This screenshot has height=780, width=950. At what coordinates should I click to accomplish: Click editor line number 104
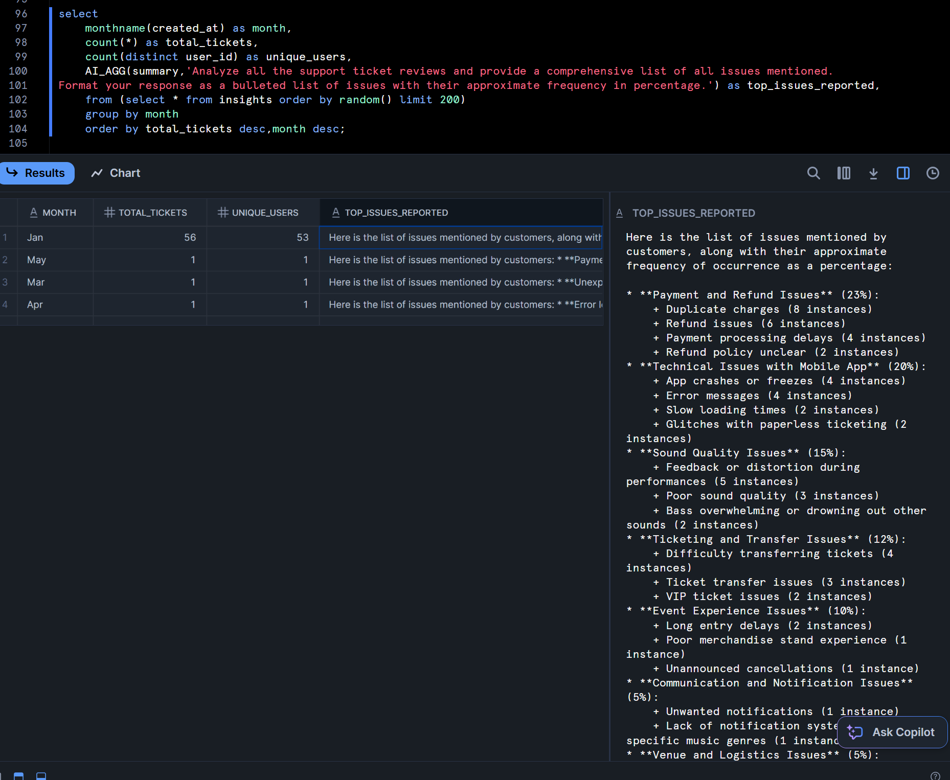(18, 129)
